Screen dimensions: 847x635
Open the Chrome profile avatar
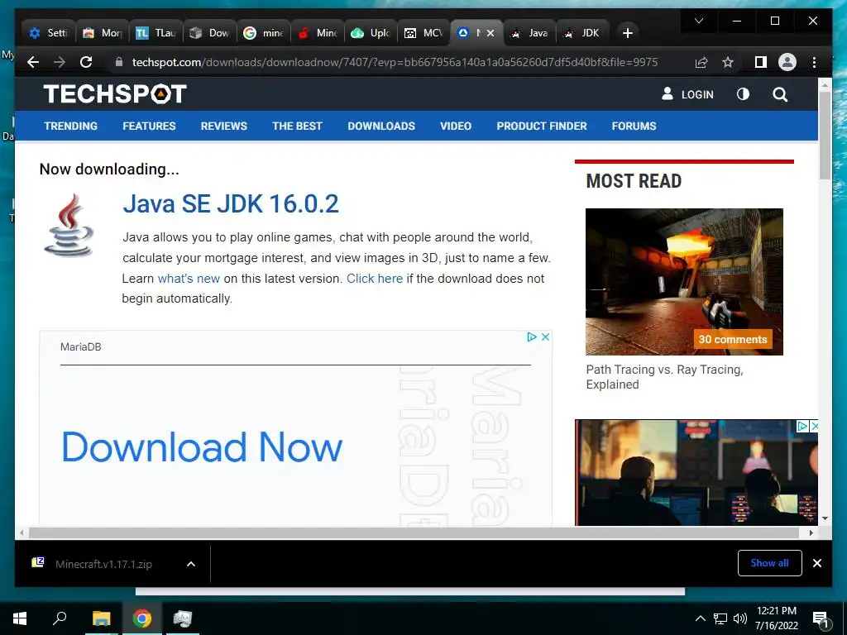coord(787,62)
